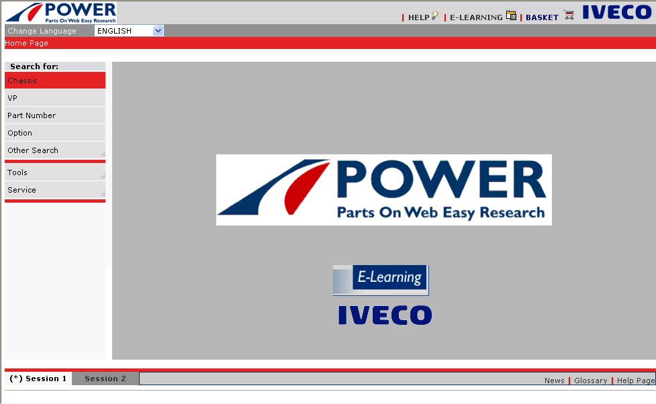Go to Home Page breadcrumb
The height and width of the screenshot is (404, 656).
tap(26, 43)
